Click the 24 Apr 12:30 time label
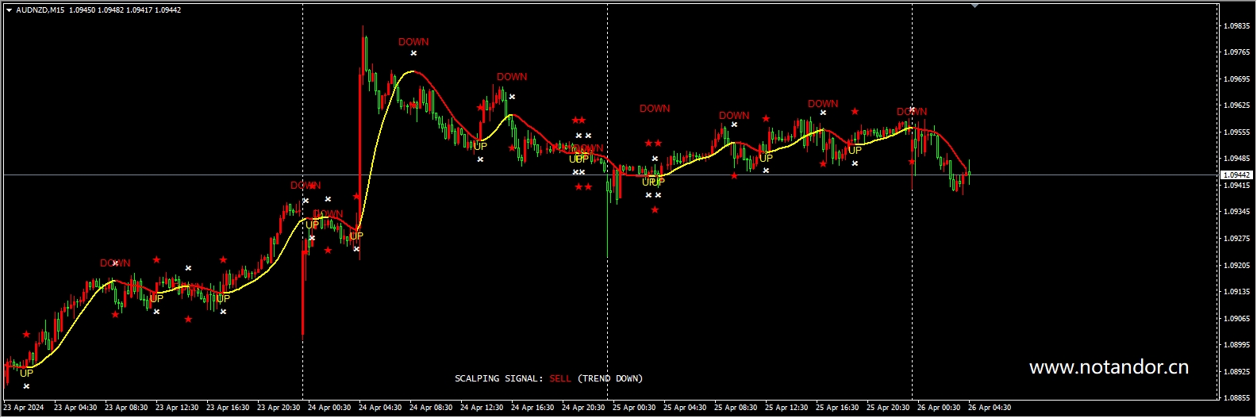 tap(482, 408)
